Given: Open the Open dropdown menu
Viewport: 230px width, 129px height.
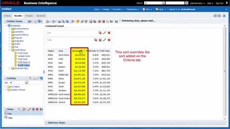Looking at the screenshot, I should click(x=161, y=9).
